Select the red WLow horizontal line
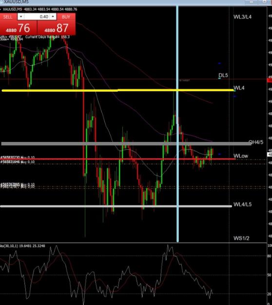The image size is (272, 305). [x=118, y=159]
